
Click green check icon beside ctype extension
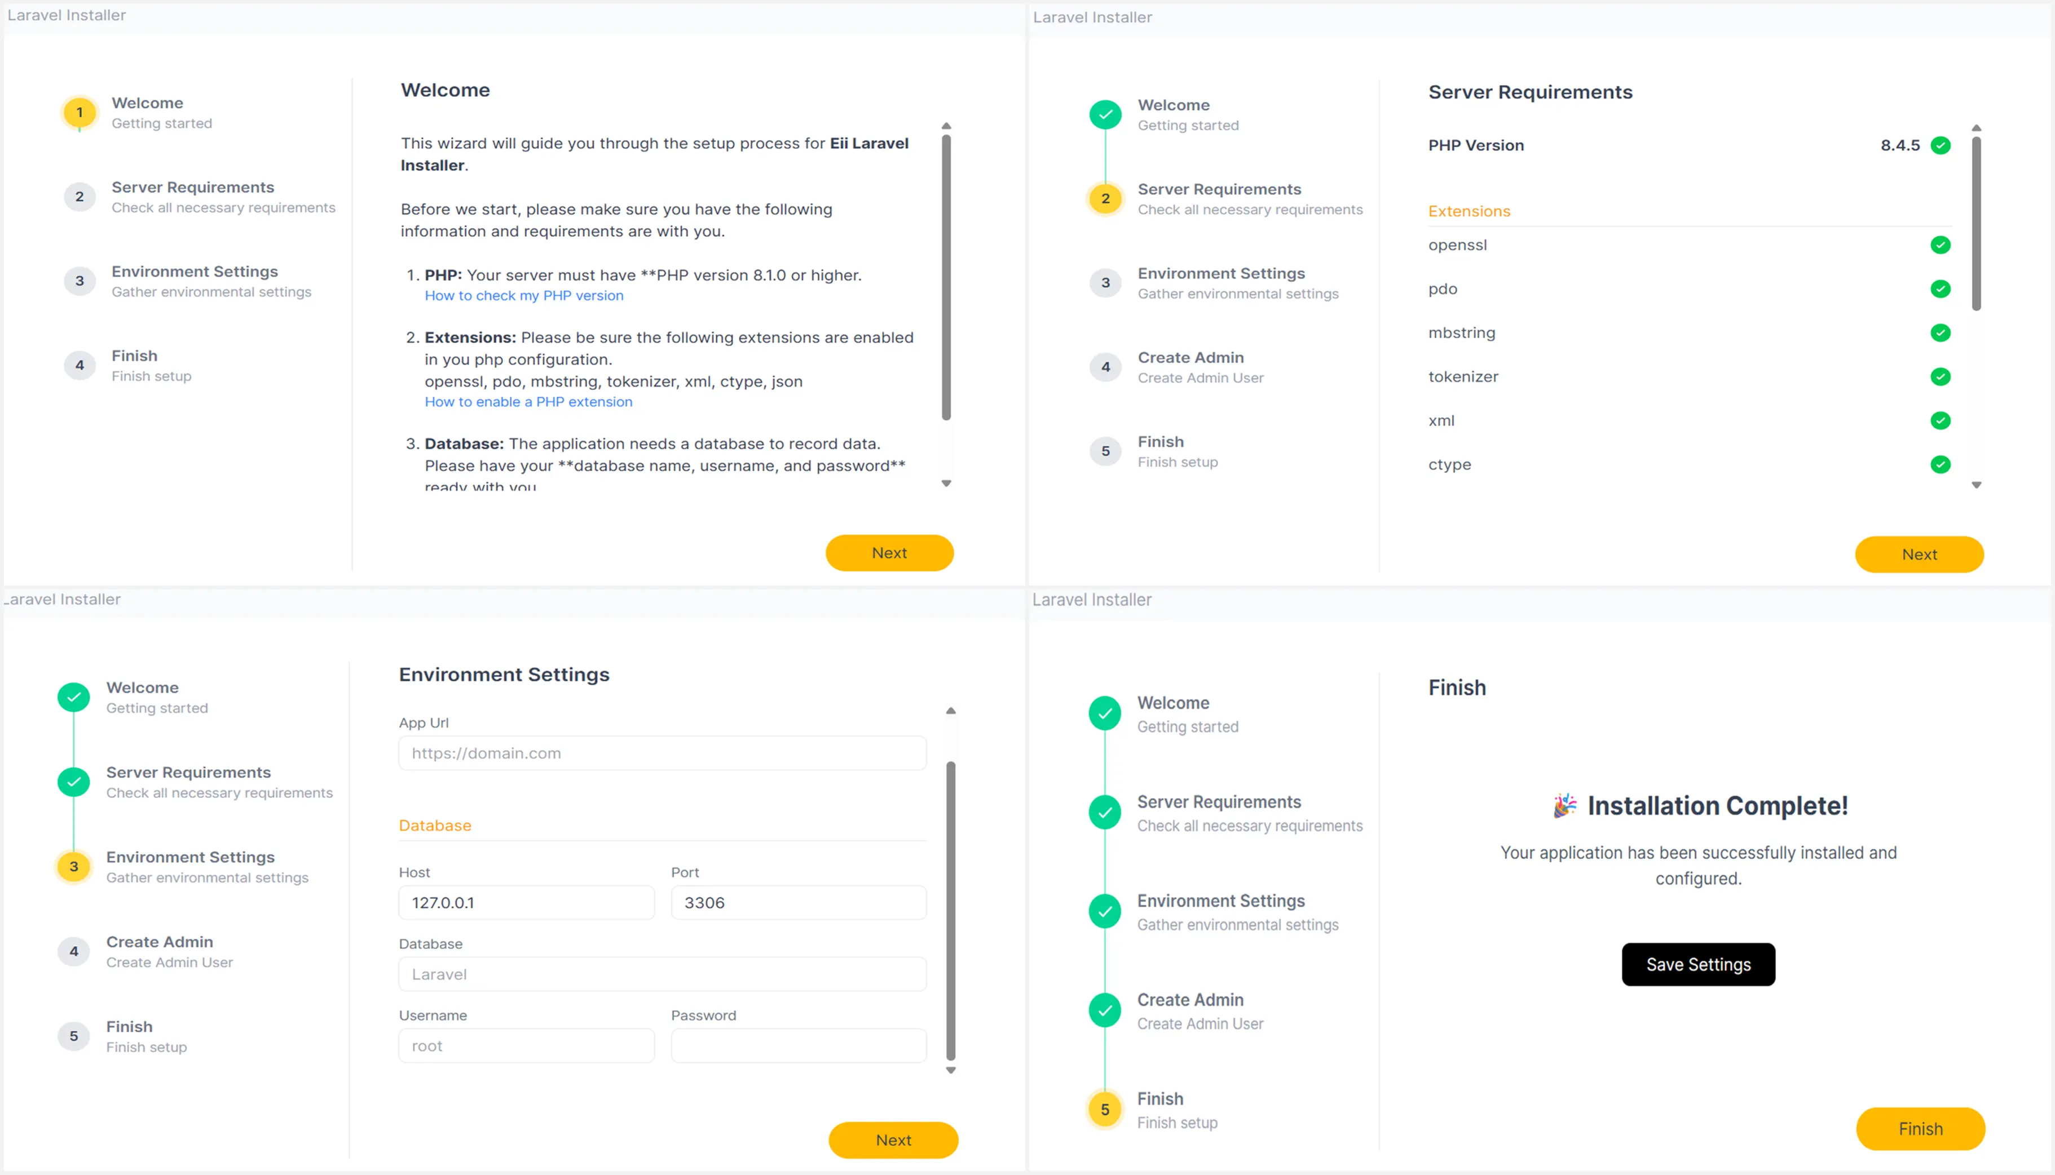pyautogui.click(x=1939, y=464)
